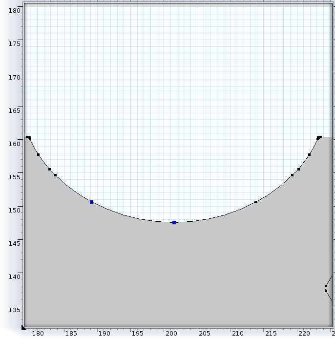Select the left arc vertex near height 156
The image size is (335, 339).
point(49,169)
